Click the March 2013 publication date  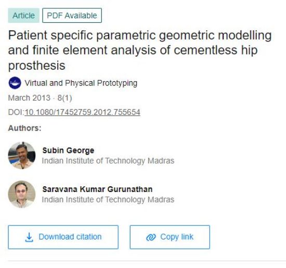click(x=29, y=98)
